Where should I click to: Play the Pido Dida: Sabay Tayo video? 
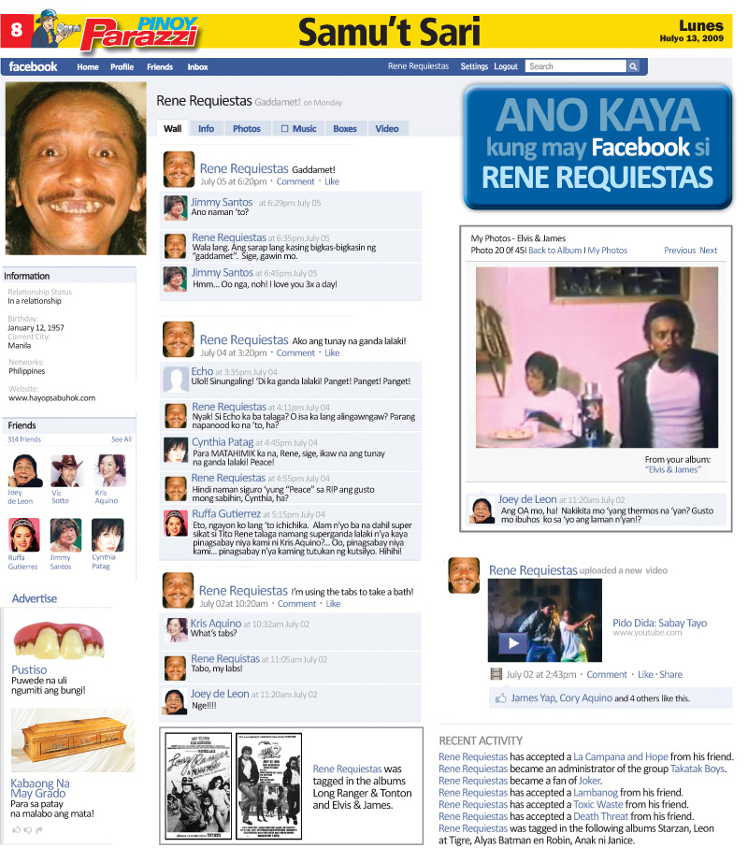(513, 643)
